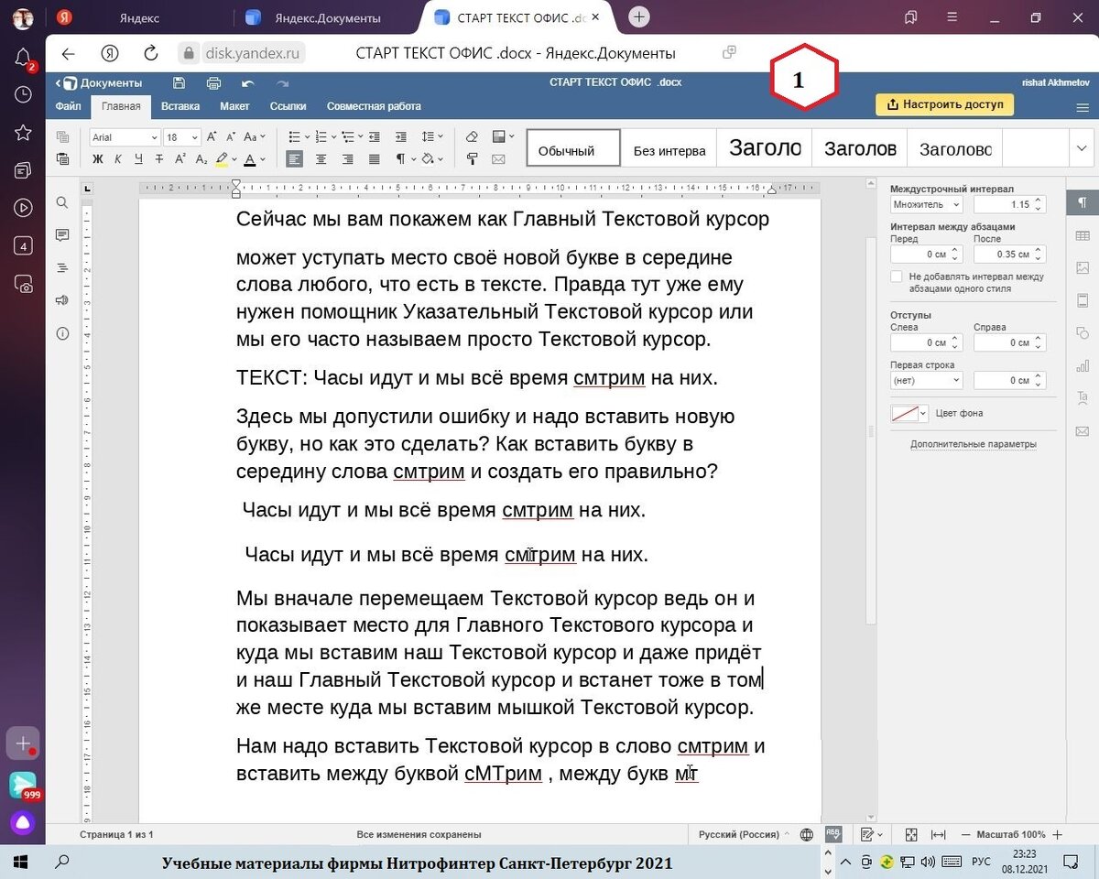This screenshot has width=1099, height=879.
Task: Click the Save document icon
Action: [x=180, y=83]
